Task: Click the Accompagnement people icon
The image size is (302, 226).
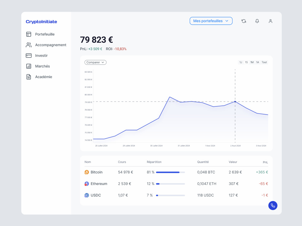Action: tap(29, 45)
